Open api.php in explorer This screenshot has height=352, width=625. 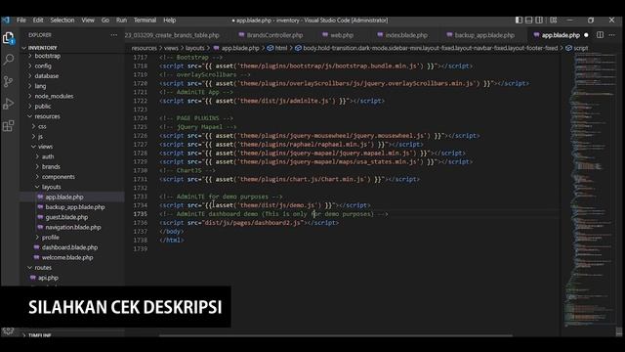pos(48,278)
